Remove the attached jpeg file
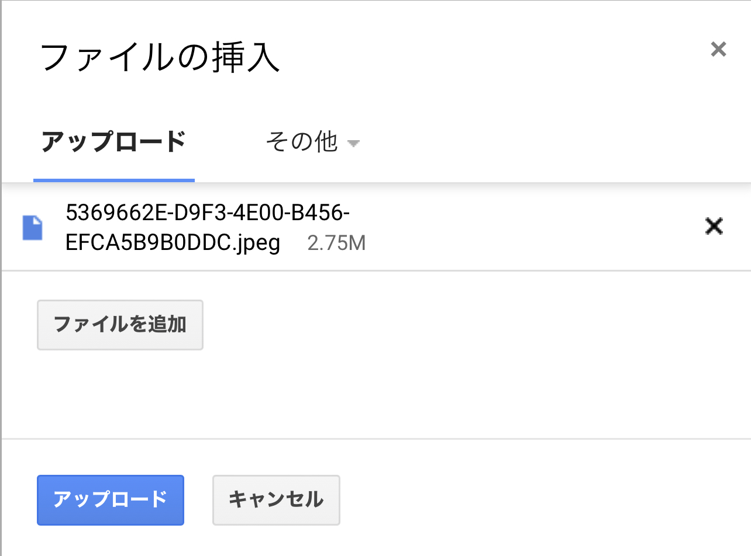751x556 pixels. [x=714, y=227]
